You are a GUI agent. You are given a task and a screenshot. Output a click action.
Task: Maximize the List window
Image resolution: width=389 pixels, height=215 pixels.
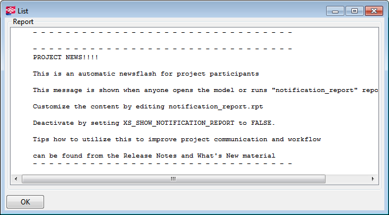(354, 11)
